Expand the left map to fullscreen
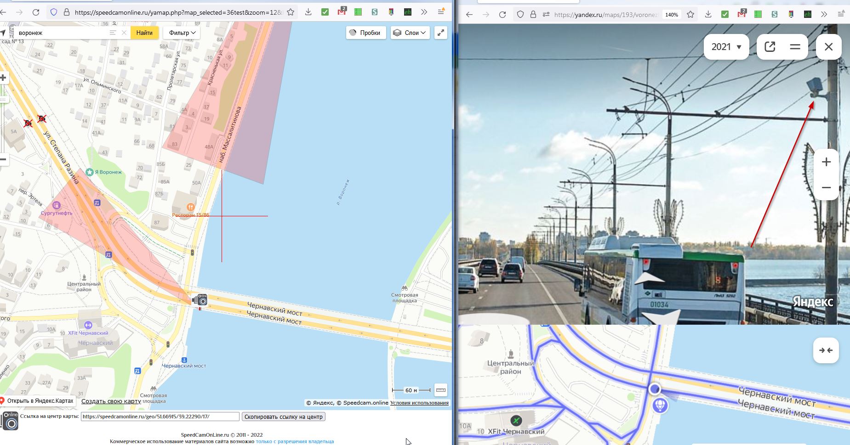The width and height of the screenshot is (850, 445). point(440,33)
